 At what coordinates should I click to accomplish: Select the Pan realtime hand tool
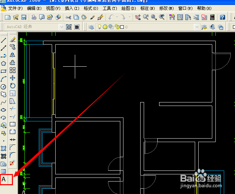pos(137,17)
